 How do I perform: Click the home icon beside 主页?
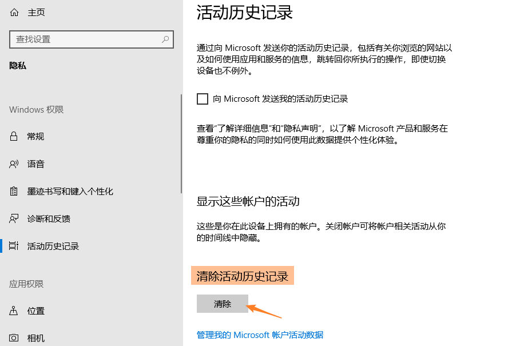[x=14, y=13]
